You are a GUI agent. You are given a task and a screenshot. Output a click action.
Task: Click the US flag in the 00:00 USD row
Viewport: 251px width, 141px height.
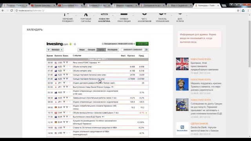click(56, 63)
